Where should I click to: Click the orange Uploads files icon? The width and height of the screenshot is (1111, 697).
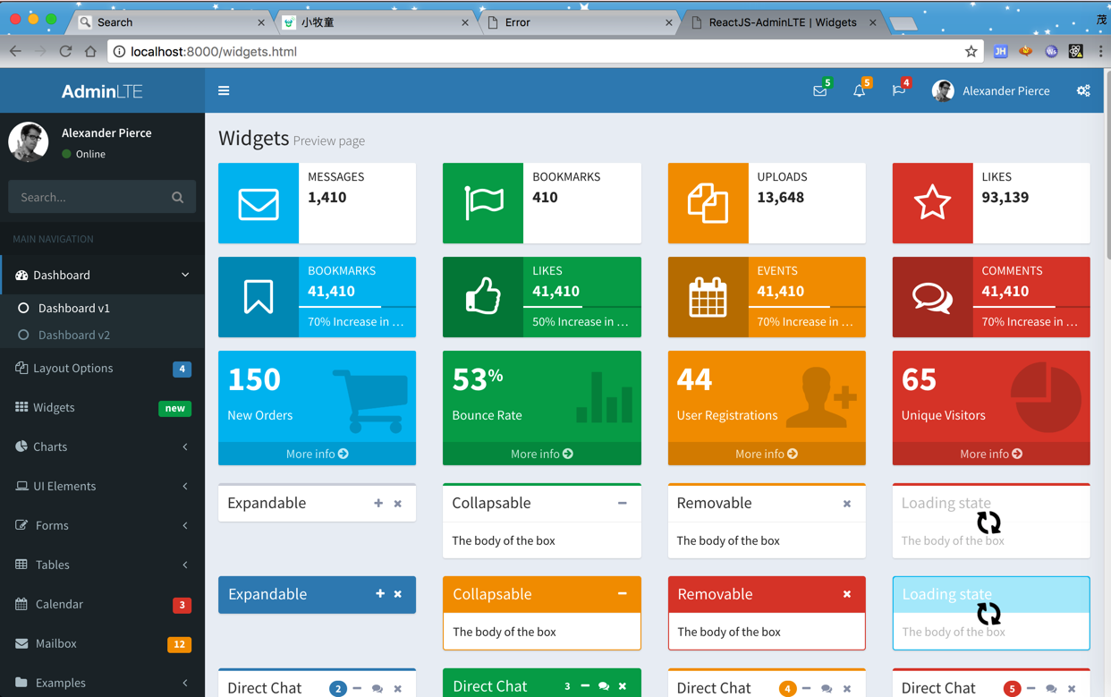(x=708, y=203)
